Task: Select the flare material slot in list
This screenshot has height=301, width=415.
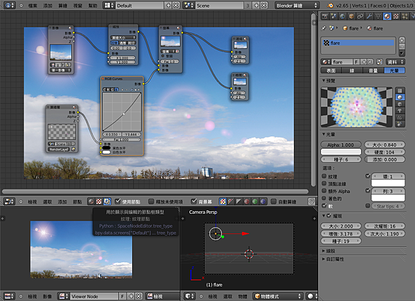Action: pos(358,43)
